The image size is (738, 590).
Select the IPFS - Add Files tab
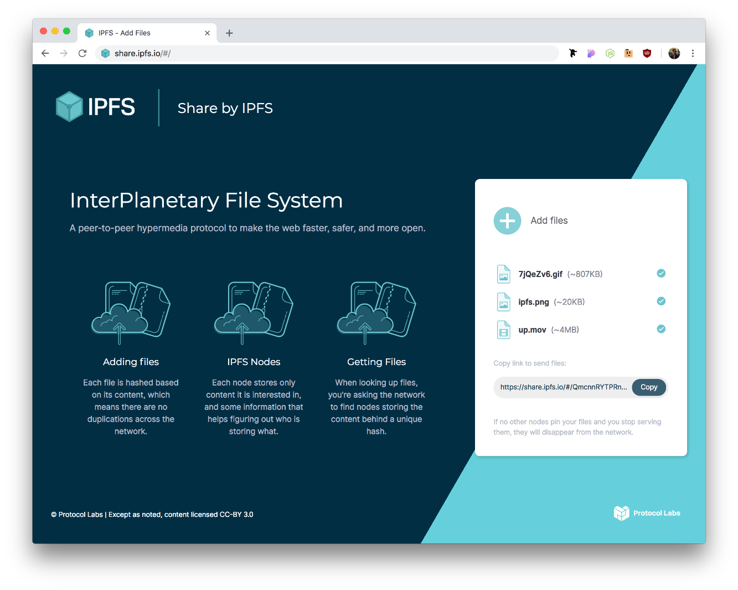[x=147, y=33]
